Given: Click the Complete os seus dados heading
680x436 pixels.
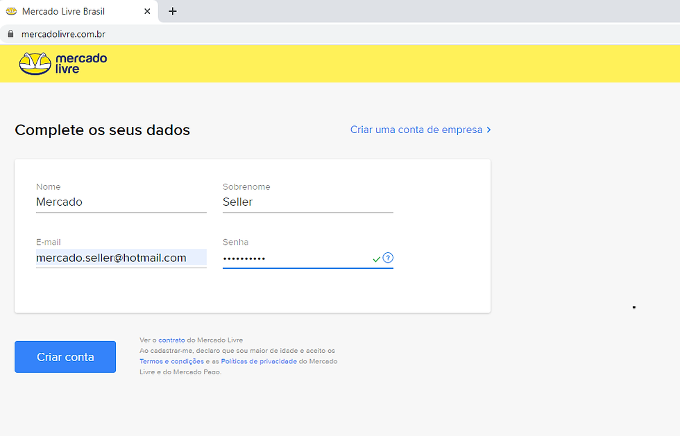Looking at the screenshot, I should [x=103, y=130].
